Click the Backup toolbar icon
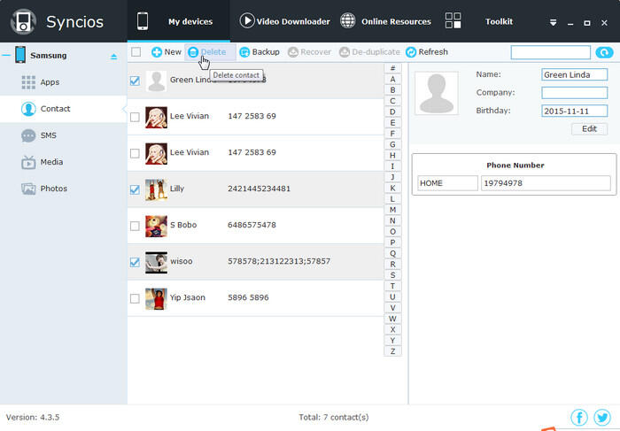The height and width of the screenshot is (431, 620). coord(244,52)
